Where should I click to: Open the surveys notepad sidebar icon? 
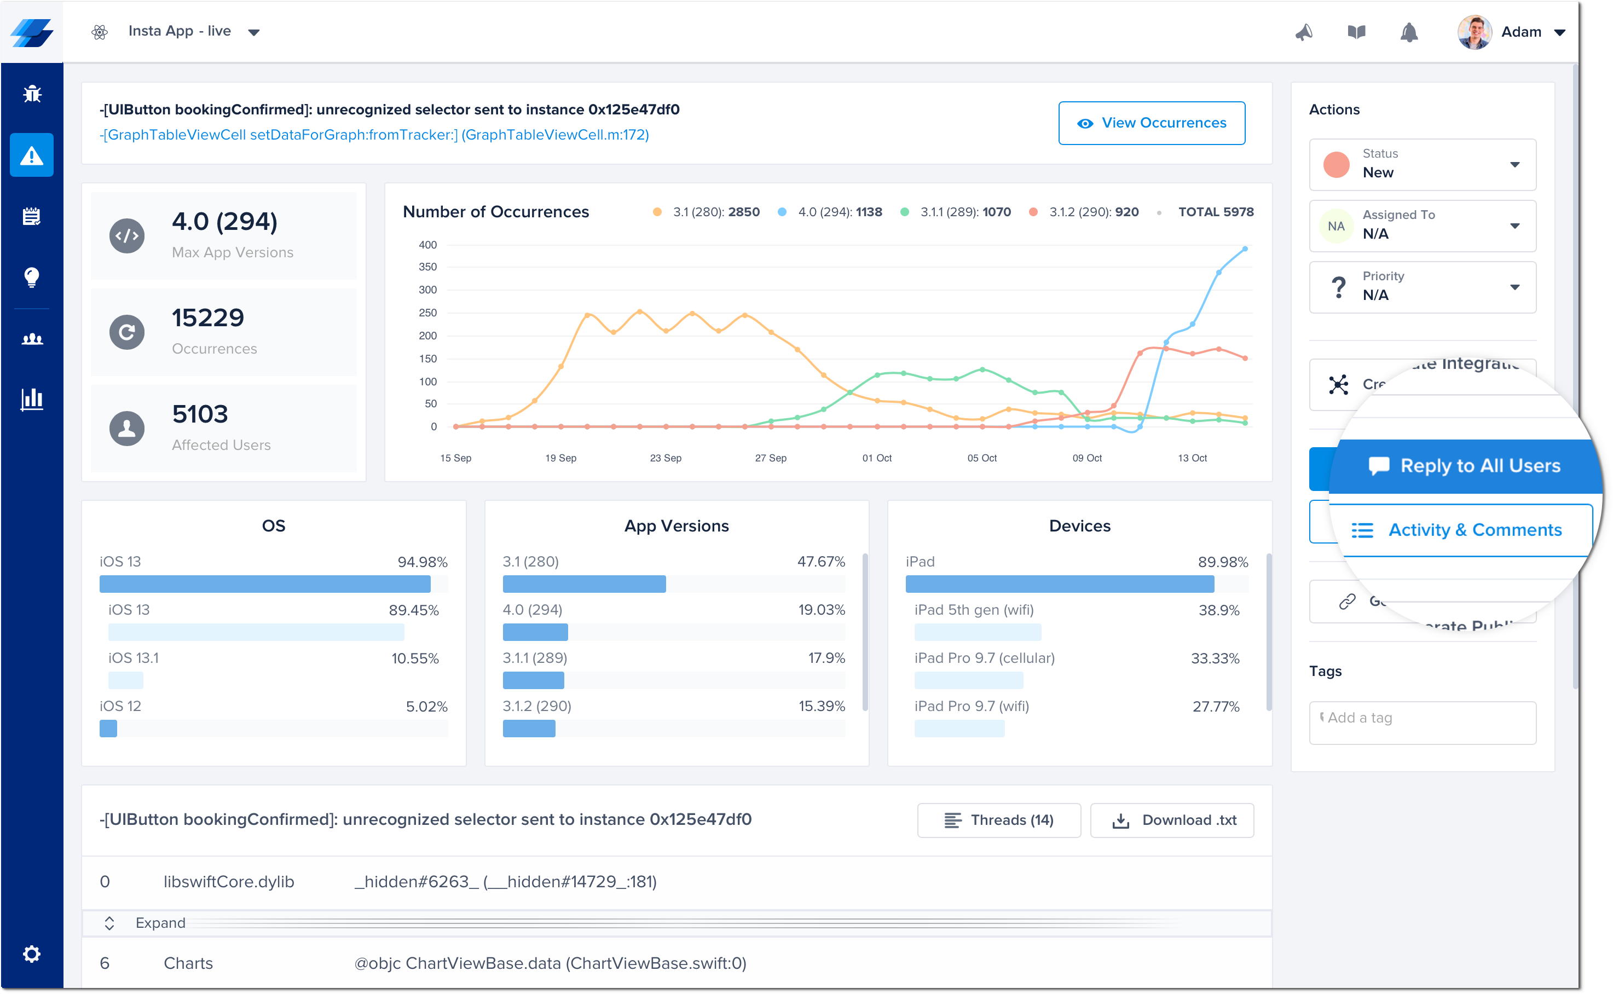[32, 216]
